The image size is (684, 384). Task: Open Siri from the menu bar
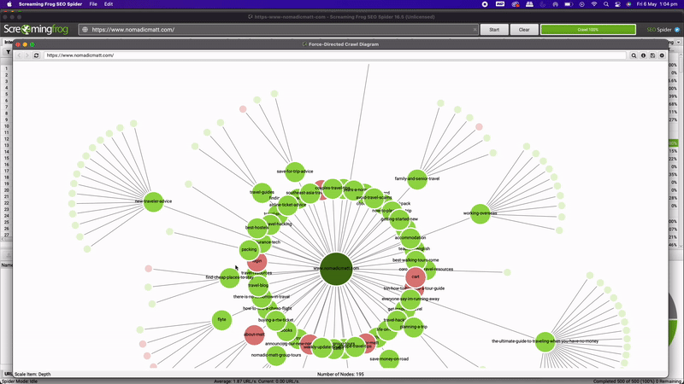tap(628, 4)
